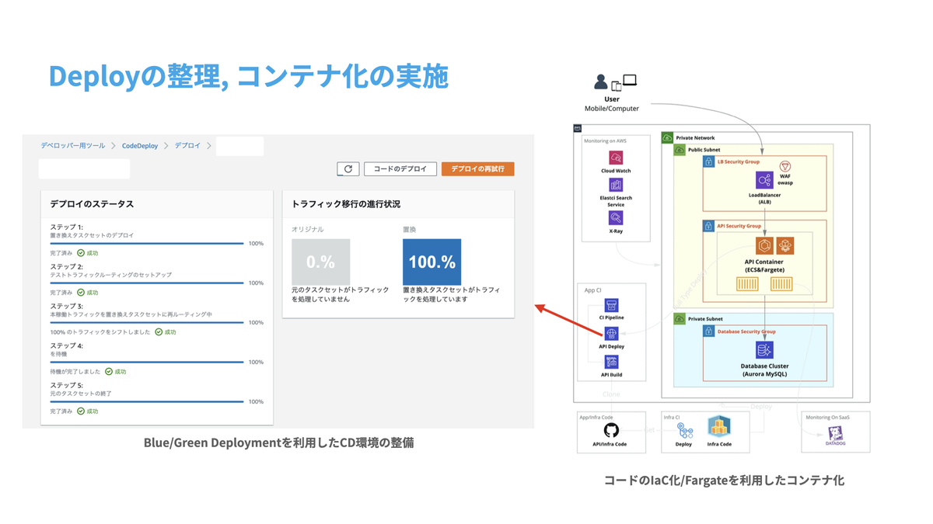Viewport: 933px width, 524px height.
Task: Click the refresh icon button
Action: pyautogui.click(x=348, y=168)
